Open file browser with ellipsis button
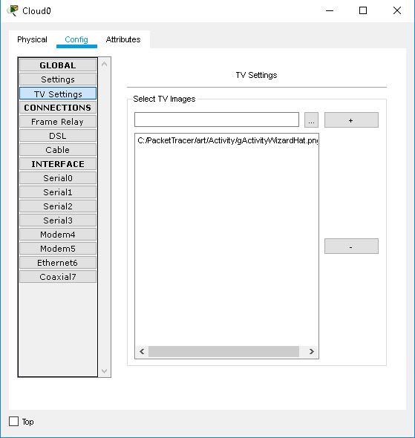Image resolution: width=415 pixels, height=438 pixels. (x=311, y=120)
